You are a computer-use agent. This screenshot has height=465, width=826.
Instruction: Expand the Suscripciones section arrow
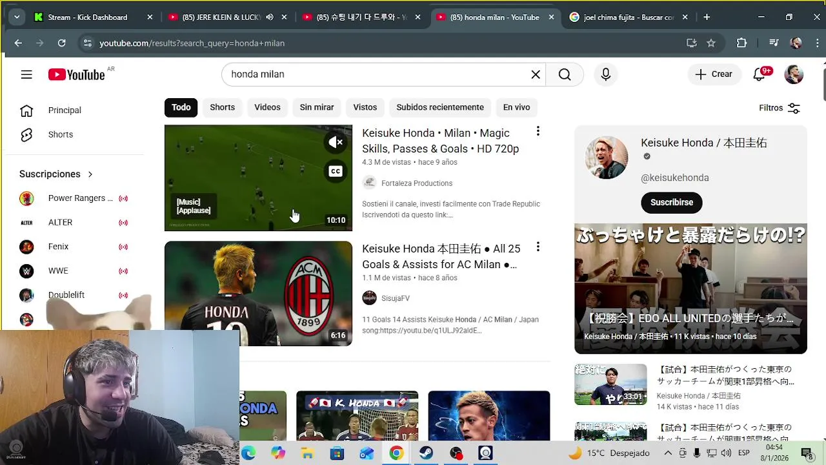[x=90, y=174]
